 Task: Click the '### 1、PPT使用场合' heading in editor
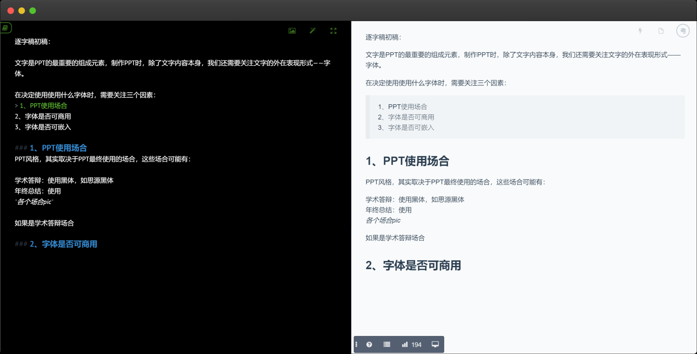tap(51, 148)
